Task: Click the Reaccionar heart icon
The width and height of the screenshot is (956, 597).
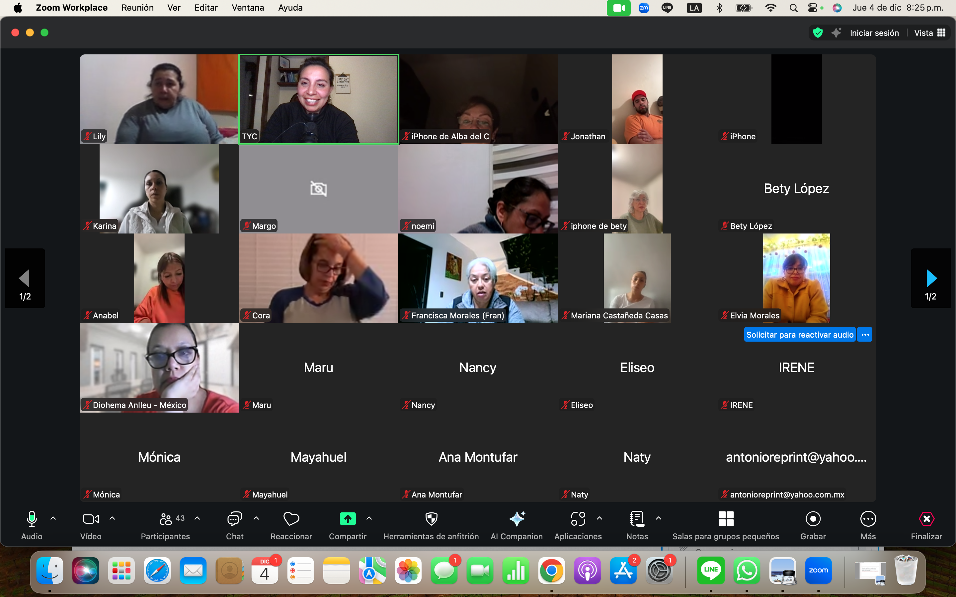Action: tap(291, 519)
